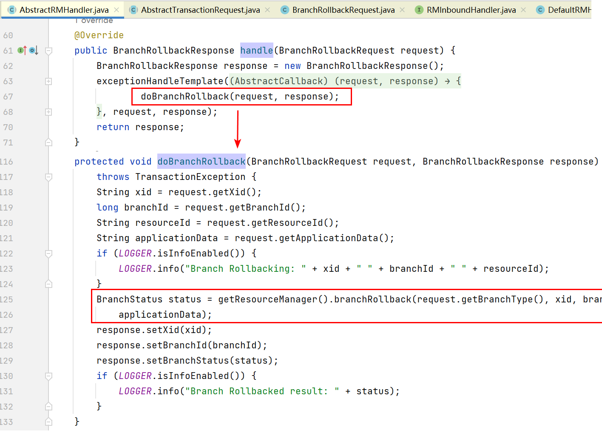Close the AbstractTransactionRequest.java tab
602x433 pixels.
click(x=267, y=10)
